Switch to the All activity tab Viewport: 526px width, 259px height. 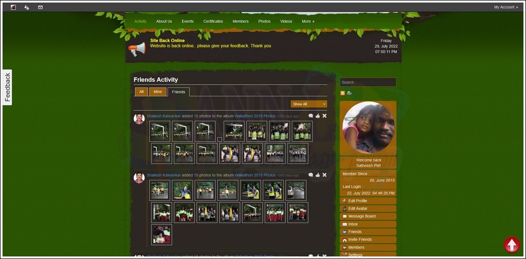(x=141, y=92)
